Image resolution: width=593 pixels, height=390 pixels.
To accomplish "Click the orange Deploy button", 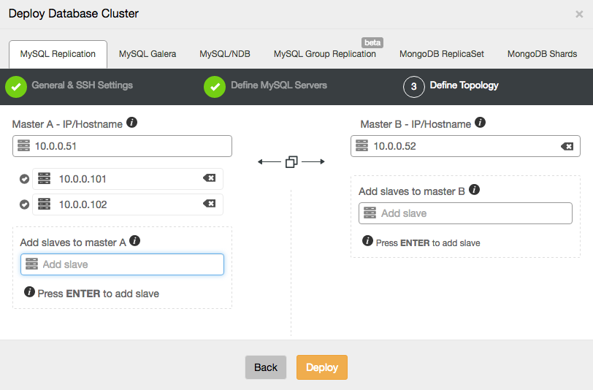I will click(322, 367).
